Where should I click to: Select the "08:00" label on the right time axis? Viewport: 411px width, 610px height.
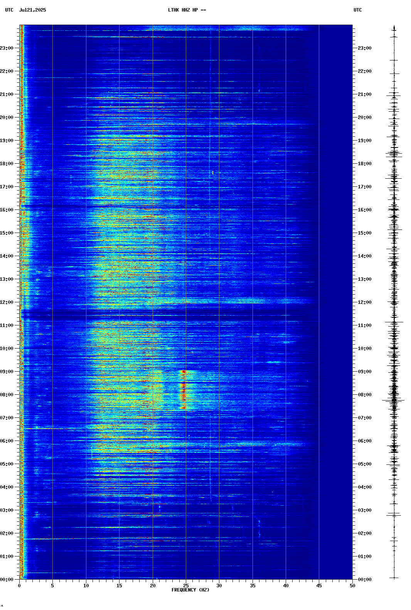tap(365, 395)
